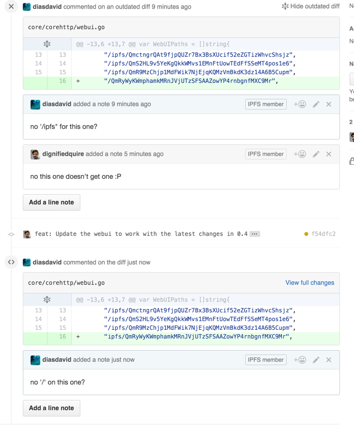The width and height of the screenshot is (354, 434).
Task: Expand commit message ellipsis for f54dfc2
Action: pos(254,234)
